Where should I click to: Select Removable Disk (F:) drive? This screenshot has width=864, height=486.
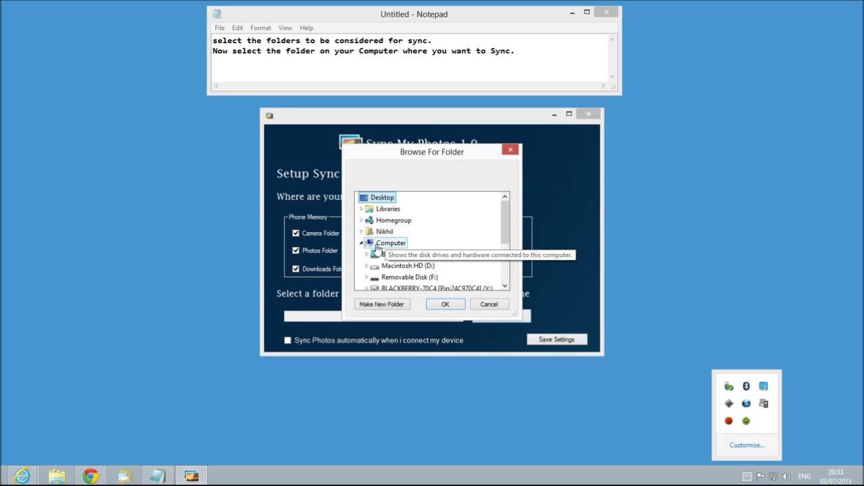(x=409, y=277)
